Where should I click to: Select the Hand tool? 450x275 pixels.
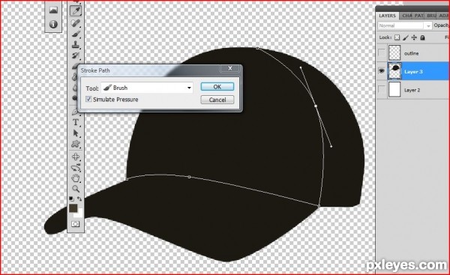(76, 178)
